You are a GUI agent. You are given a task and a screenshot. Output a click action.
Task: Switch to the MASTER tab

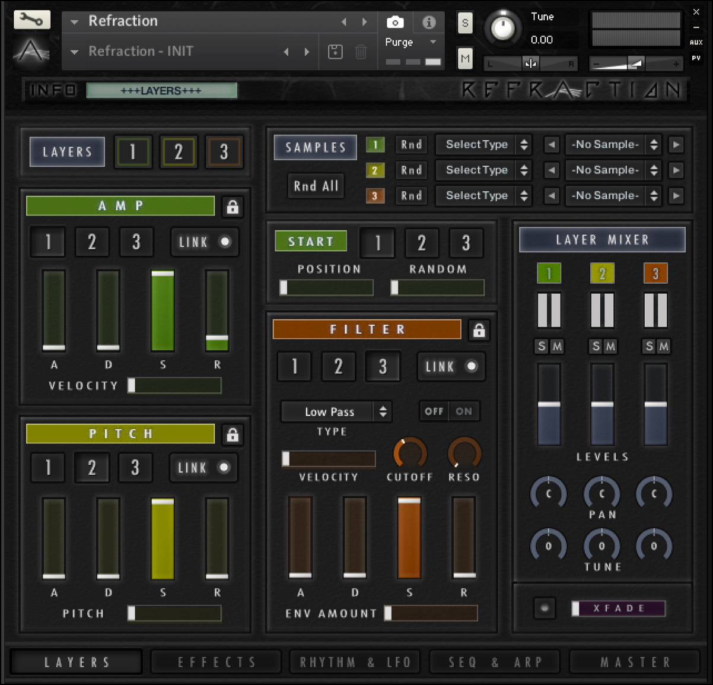tap(635, 662)
